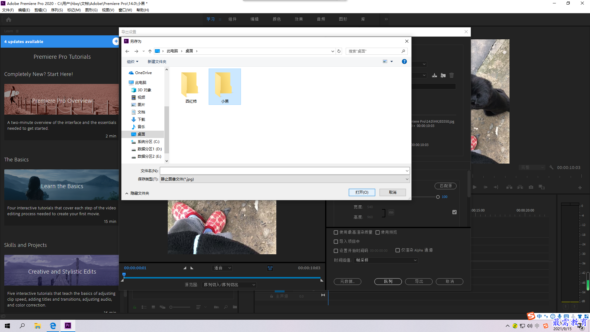Switch to the Color workspace tab

click(x=277, y=19)
